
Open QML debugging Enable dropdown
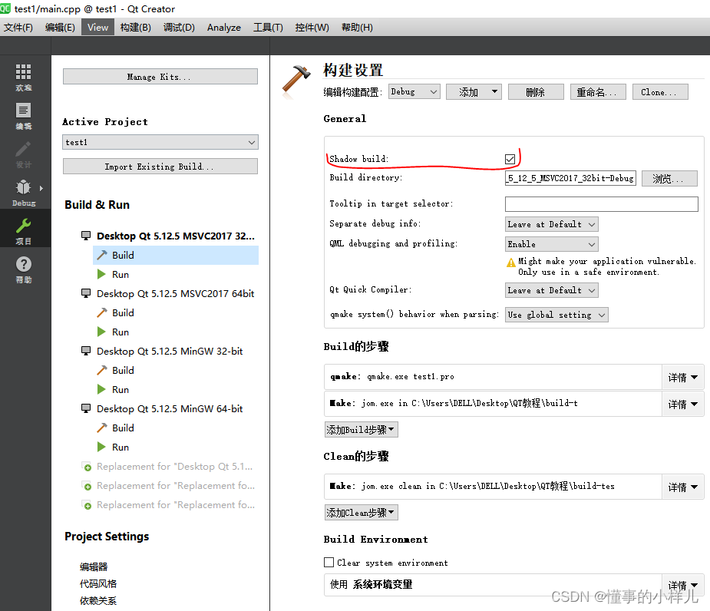pos(551,244)
